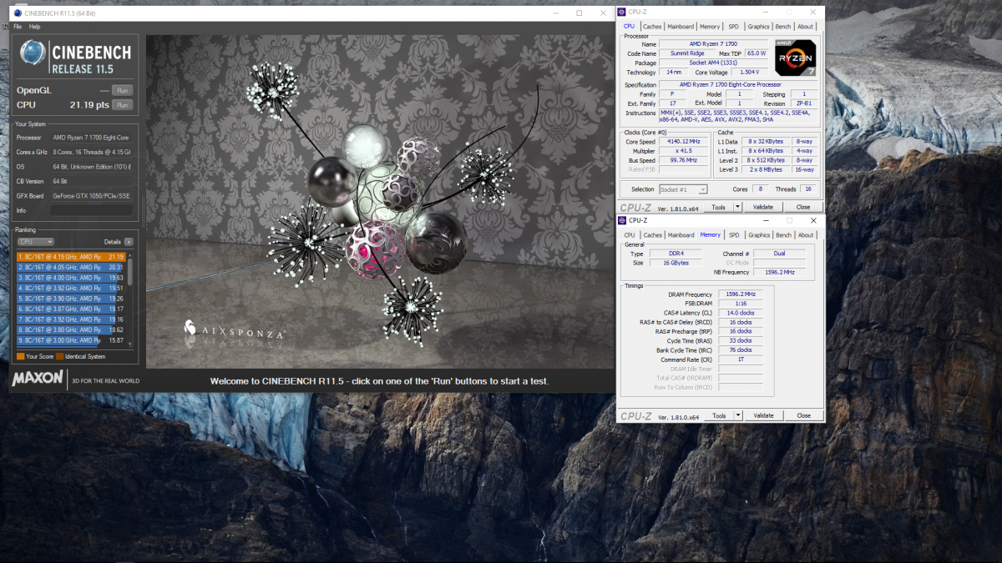
Task: Select ranking entry 2 at 4.05 GHz
Action: pyautogui.click(x=70, y=267)
